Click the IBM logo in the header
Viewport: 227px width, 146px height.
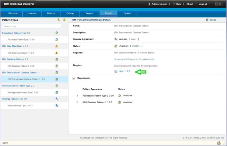click(x=219, y=4)
